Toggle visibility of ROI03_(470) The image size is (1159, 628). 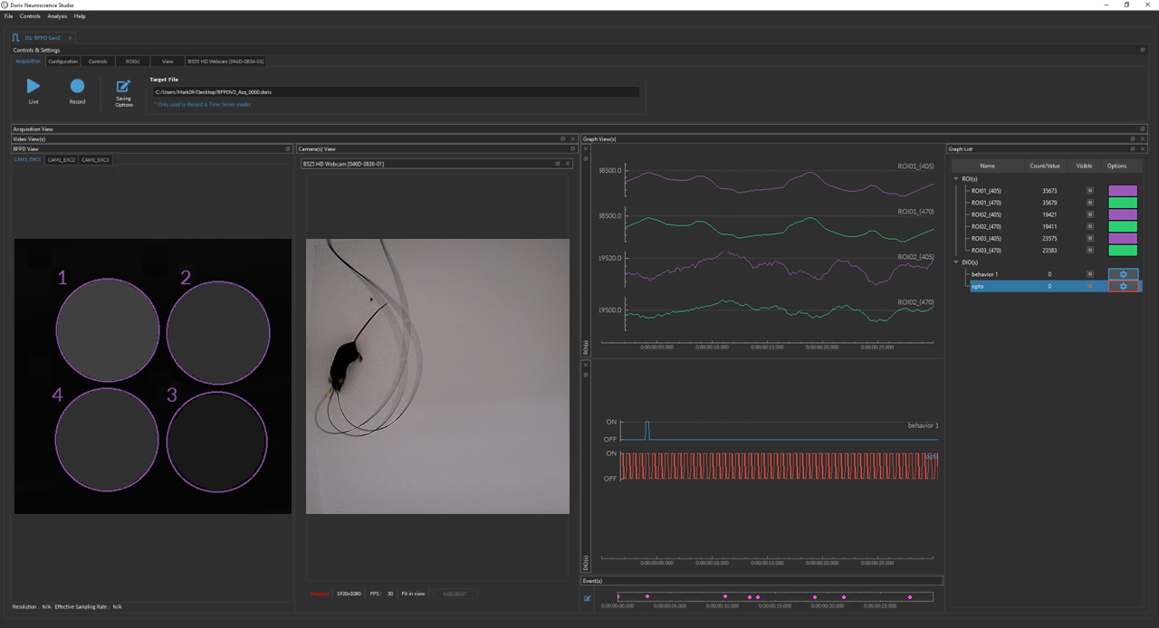pyautogui.click(x=1090, y=249)
